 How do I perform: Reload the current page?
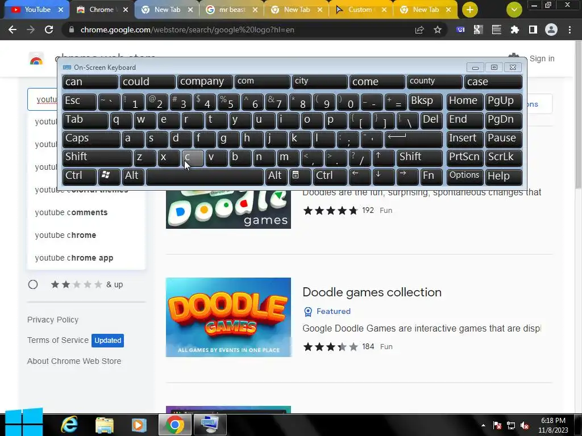(x=49, y=30)
